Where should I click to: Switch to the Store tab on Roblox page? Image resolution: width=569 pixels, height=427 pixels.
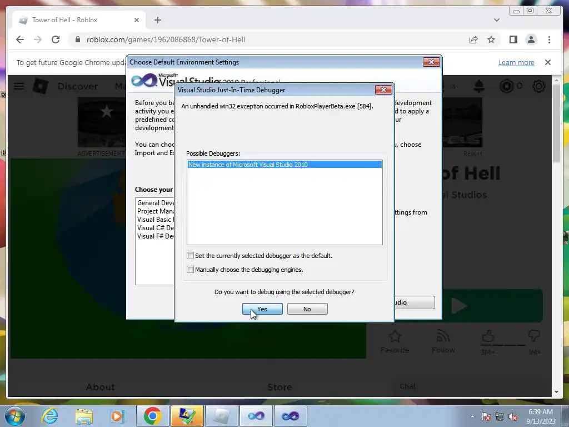point(279,387)
